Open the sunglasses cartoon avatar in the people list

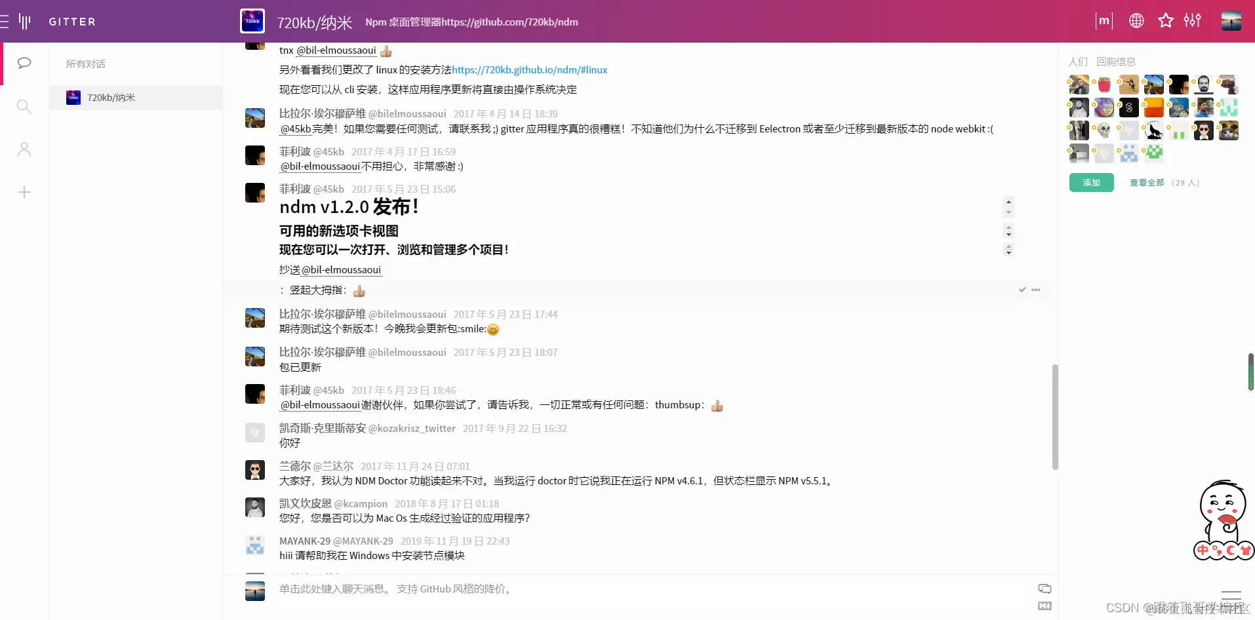[x=1204, y=130]
